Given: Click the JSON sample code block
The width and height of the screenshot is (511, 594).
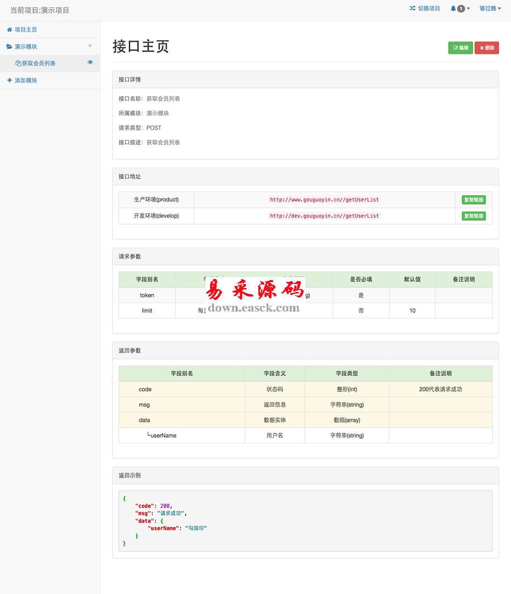Looking at the screenshot, I should [305, 521].
